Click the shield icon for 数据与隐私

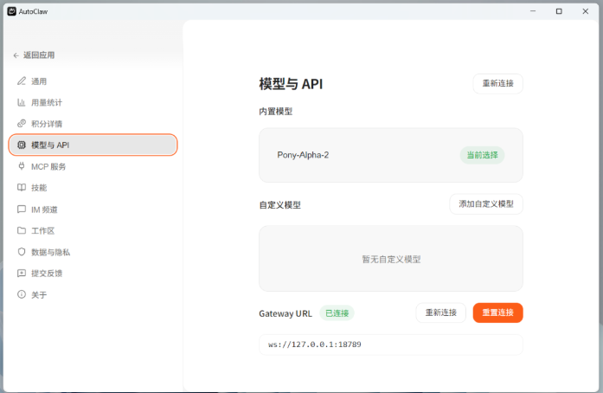click(x=22, y=252)
